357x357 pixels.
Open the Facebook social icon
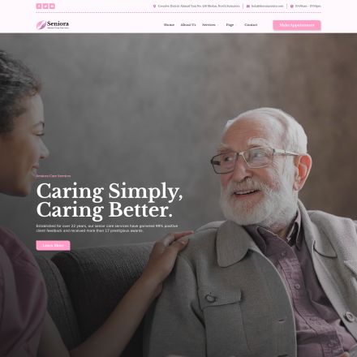(39, 6)
